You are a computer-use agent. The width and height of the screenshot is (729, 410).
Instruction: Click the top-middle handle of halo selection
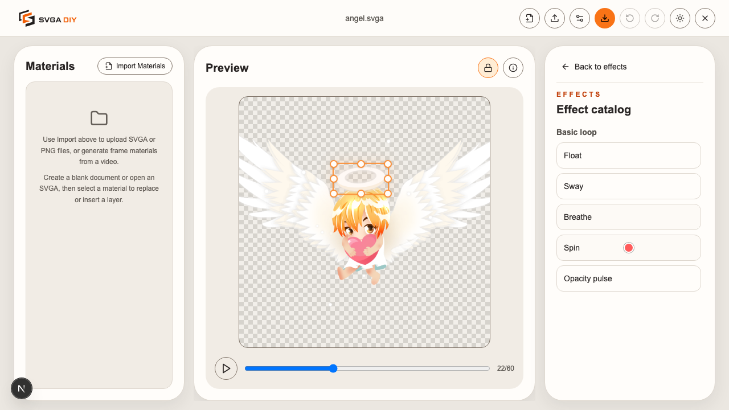pos(361,164)
